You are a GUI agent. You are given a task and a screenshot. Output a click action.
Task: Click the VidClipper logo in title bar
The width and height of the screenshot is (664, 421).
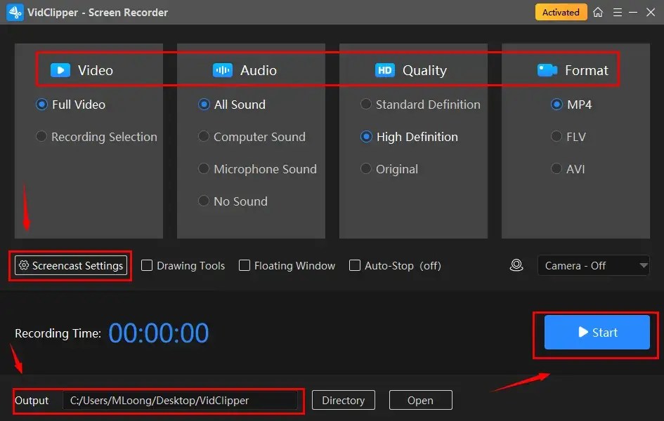click(14, 12)
